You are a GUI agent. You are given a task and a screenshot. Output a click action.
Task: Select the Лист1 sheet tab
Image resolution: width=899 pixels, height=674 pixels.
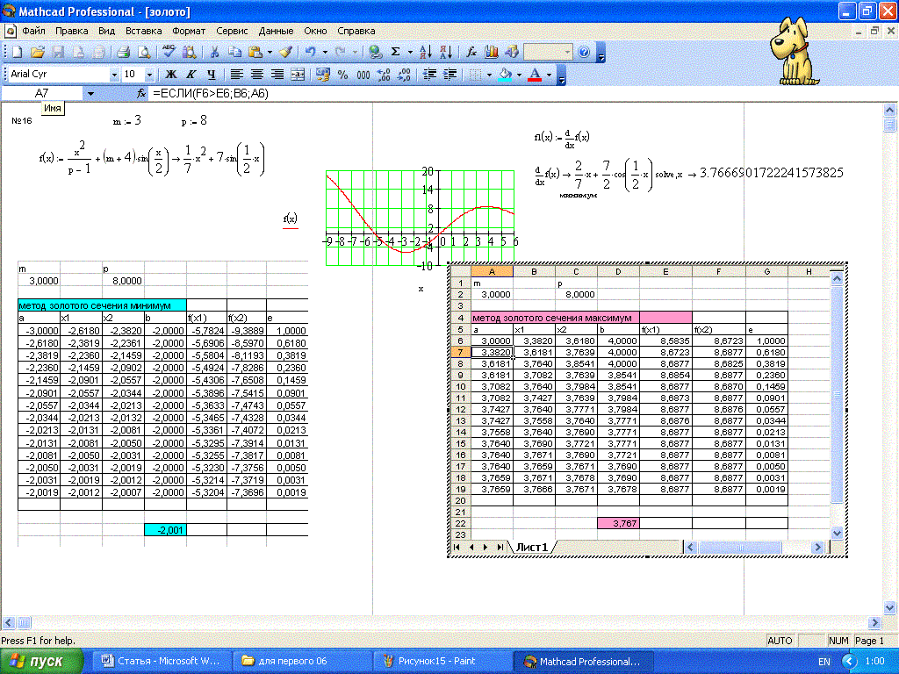point(531,547)
